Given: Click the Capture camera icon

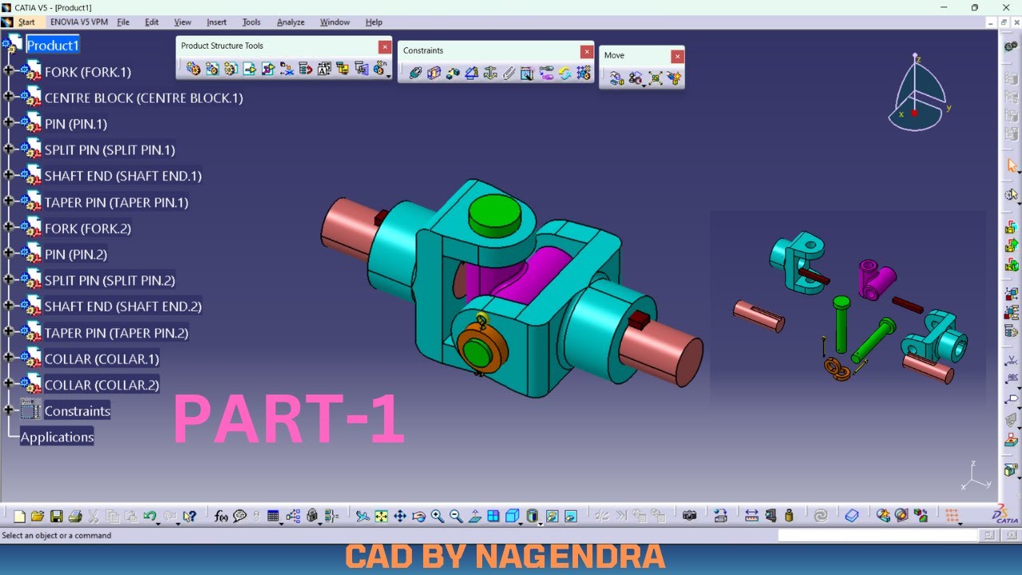Looking at the screenshot, I should pos(689,516).
